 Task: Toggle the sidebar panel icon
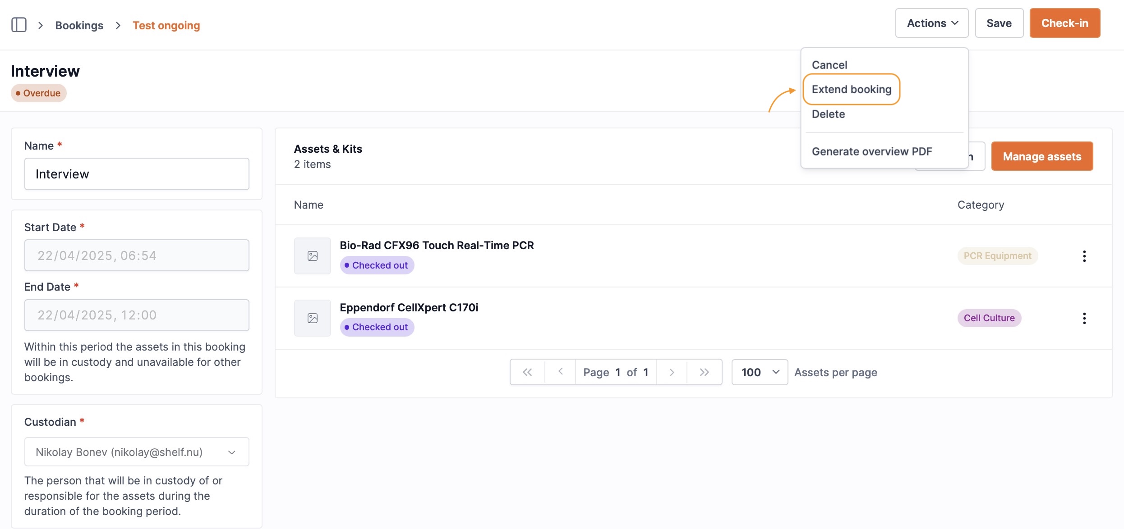point(18,25)
